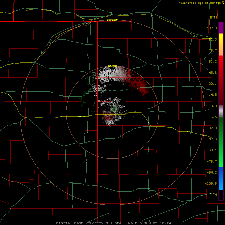This screenshot has height=225, width=225.
Task: Click the 14.5 velocity scale value
Action: [213, 95]
